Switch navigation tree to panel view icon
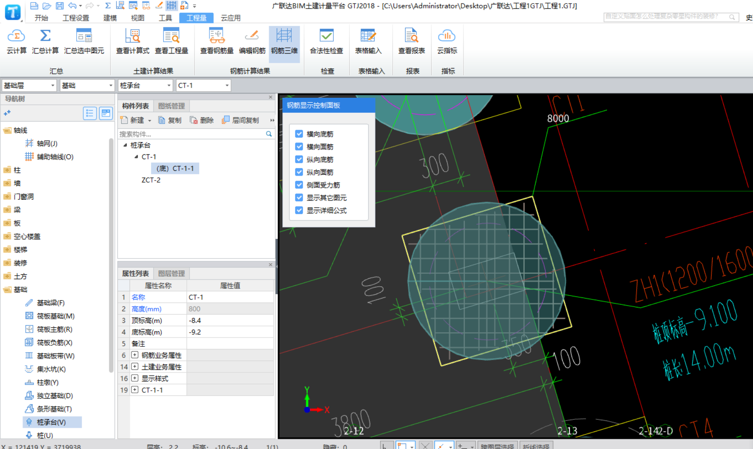The height and width of the screenshot is (449, 753). pyautogui.click(x=106, y=114)
